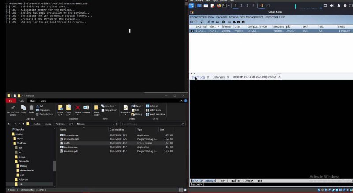Click the Explorer navigation pane scrollbar thumb
Image resolution: width=353 pixels, height=193 pixels.
(x=54, y=166)
